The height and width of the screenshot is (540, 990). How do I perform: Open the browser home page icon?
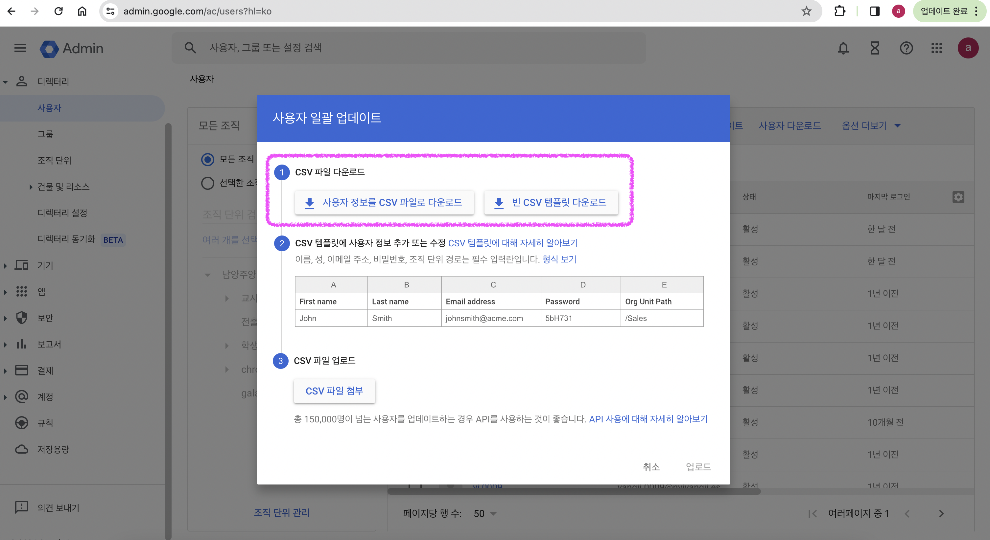(82, 11)
